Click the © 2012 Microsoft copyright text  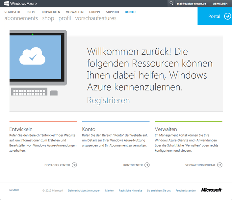[53, 190]
